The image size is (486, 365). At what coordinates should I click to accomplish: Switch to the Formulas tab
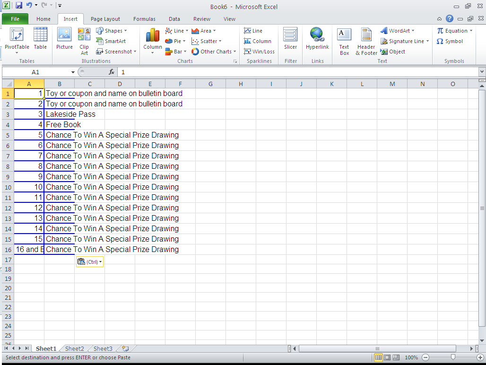[x=145, y=19]
